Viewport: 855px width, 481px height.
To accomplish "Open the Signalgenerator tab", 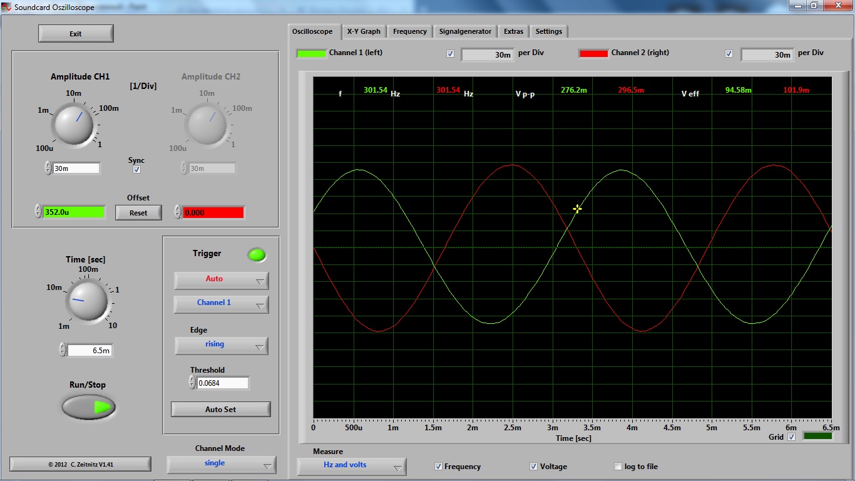I will [465, 31].
